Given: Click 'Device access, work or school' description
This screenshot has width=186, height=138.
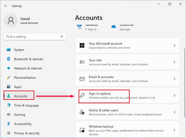Looking at the screenshot, I should pos(125,114).
